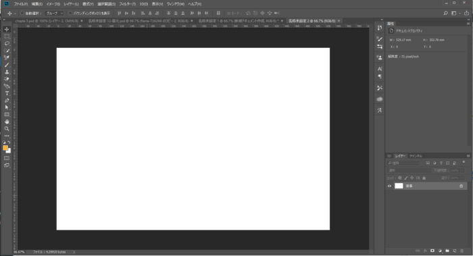
Task: Select the Hand tool
Action: coord(7,122)
